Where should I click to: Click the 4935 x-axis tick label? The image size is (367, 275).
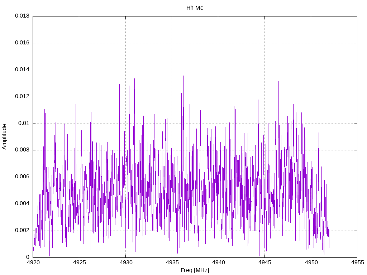pyautogui.click(x=172, y=262)
